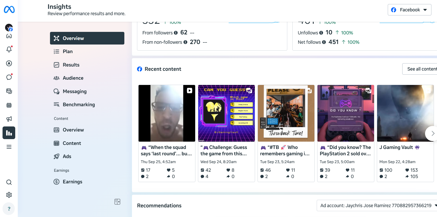Open the help question mark icon
Screen dimensions: 437x217
(x=9, y=209)
